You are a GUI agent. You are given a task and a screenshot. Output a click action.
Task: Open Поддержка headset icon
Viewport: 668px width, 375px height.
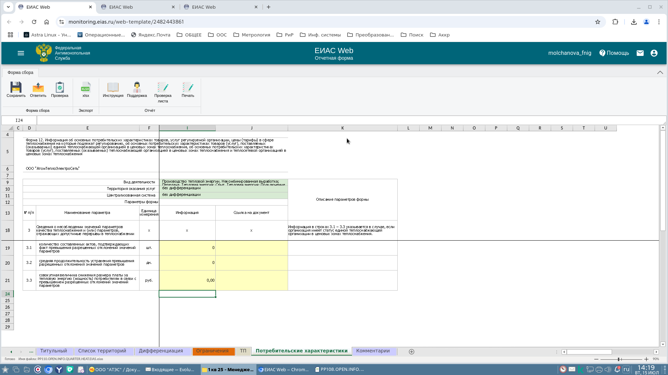point(137,87)
